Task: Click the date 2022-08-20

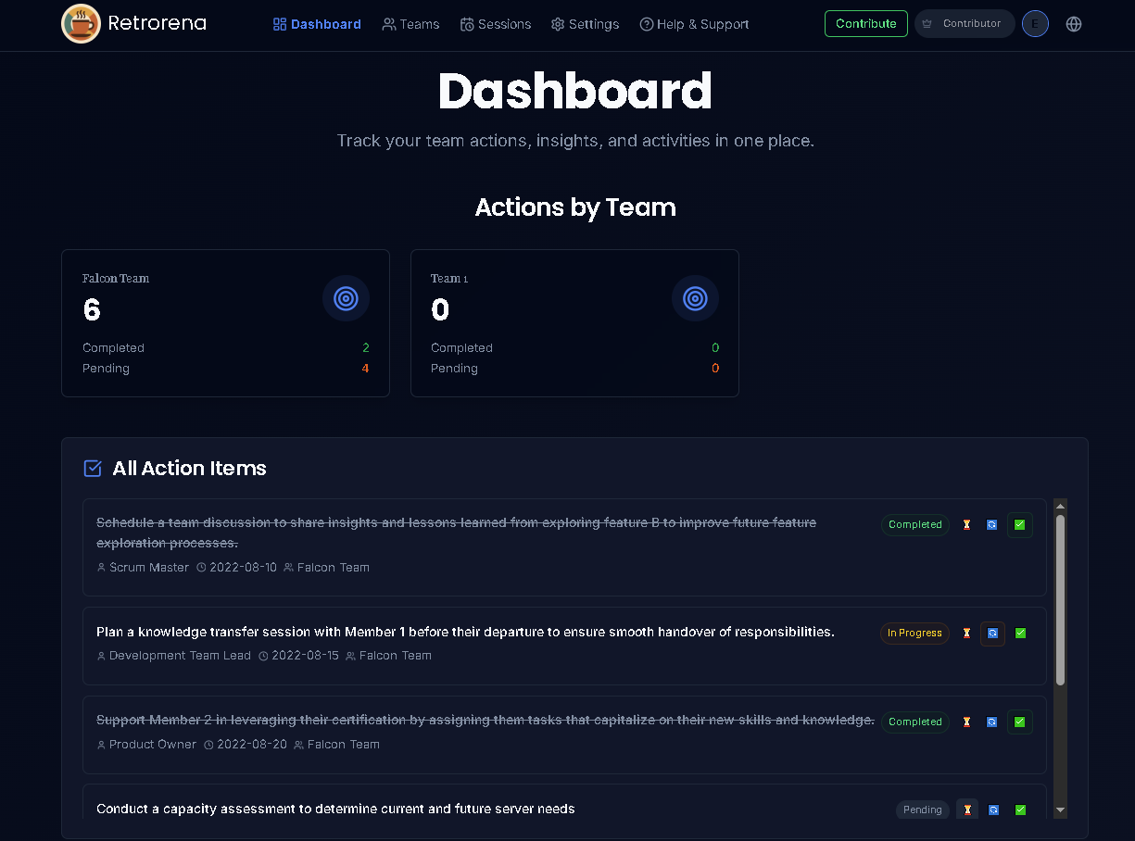Action: coord(251,745)
